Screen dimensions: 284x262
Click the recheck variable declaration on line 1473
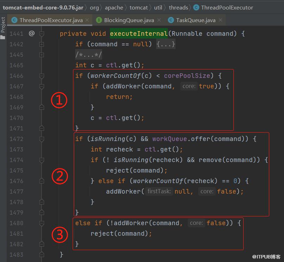(119, 149)
